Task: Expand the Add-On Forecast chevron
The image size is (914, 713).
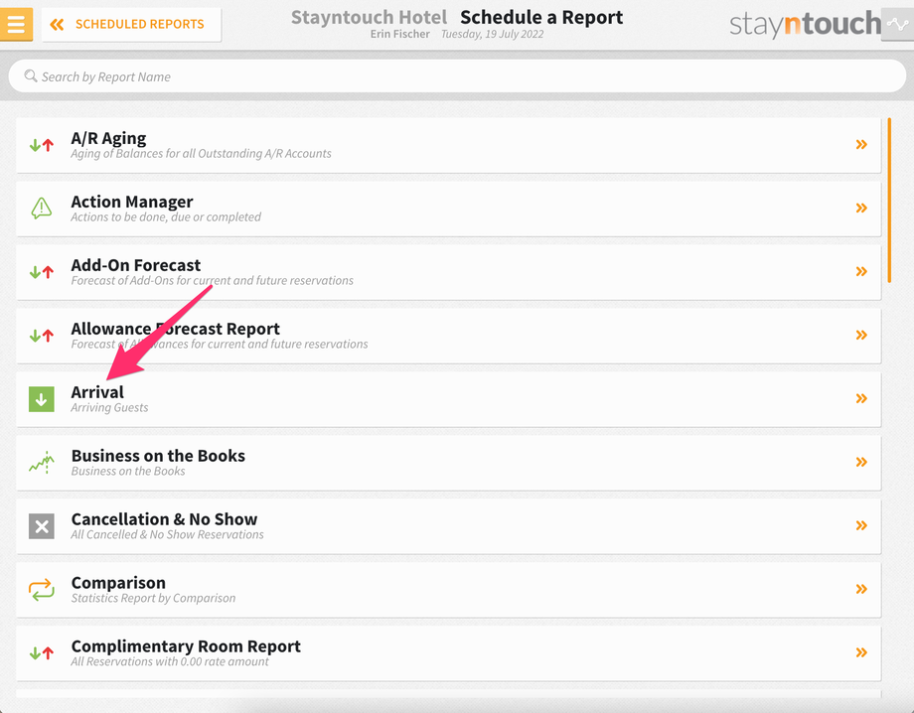Action: point(861,271)
